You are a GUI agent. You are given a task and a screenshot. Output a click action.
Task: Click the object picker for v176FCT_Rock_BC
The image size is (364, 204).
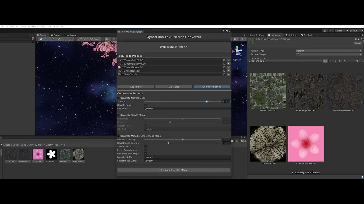coord(224,71)
